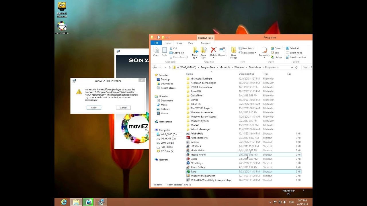Click the Shortcut Tools contextual tab
This screenshot has width=367, height=206.
pyautogui.click(x=206, y=38)
